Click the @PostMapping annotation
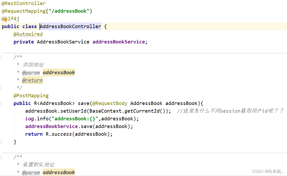 [31, 96]
